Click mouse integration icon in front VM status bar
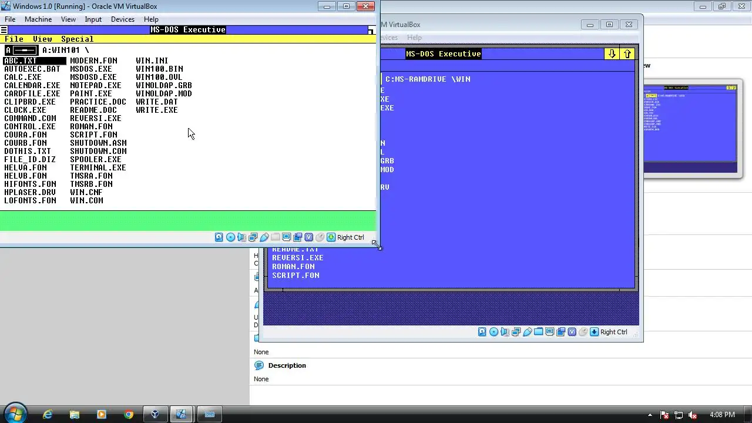The height and width of the screenshot is (423, 752). point(320,237)
